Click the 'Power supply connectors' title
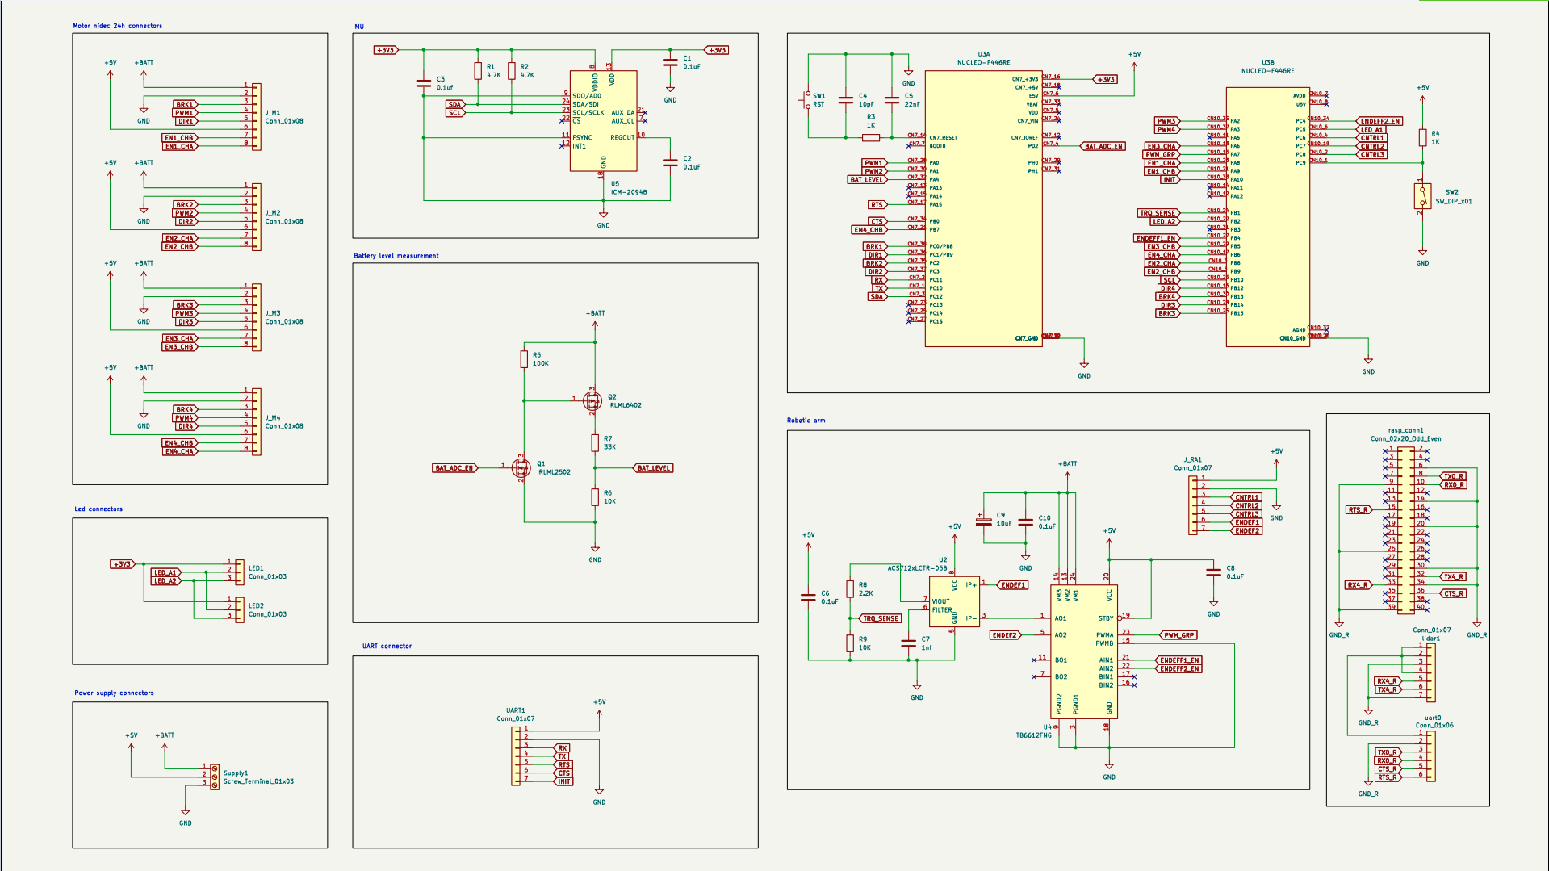 coord(114,693)
